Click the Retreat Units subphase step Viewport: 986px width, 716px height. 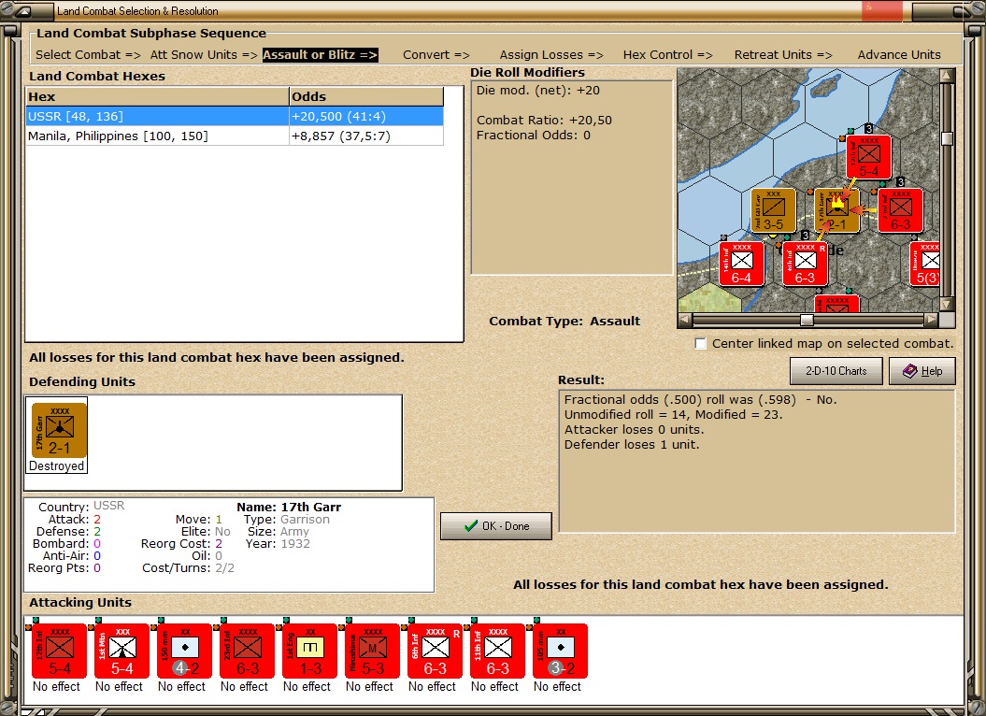click(783, 55)
